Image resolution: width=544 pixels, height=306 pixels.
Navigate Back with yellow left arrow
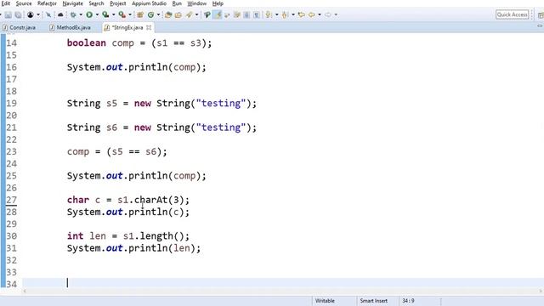click(x=312, y=15)
